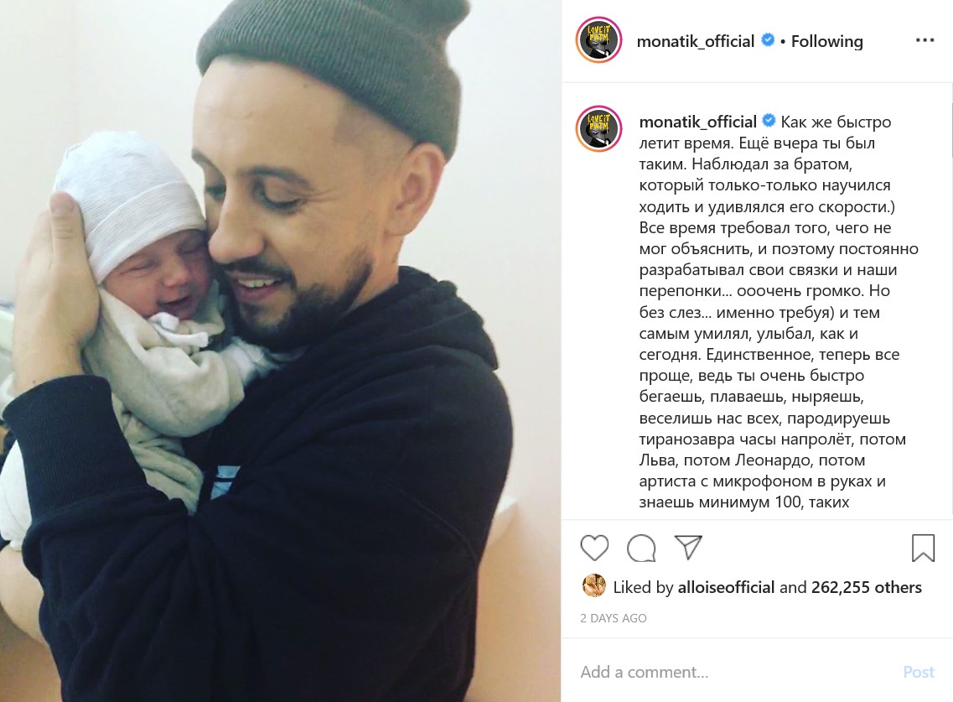Focus the Add a comment field

pos(735,672)
